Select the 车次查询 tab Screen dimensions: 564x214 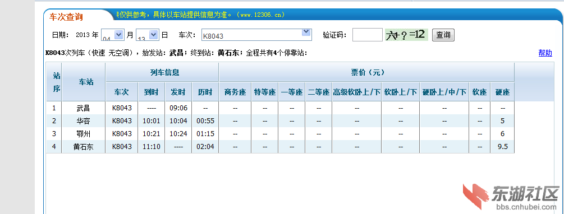click(x=66, y=17)
